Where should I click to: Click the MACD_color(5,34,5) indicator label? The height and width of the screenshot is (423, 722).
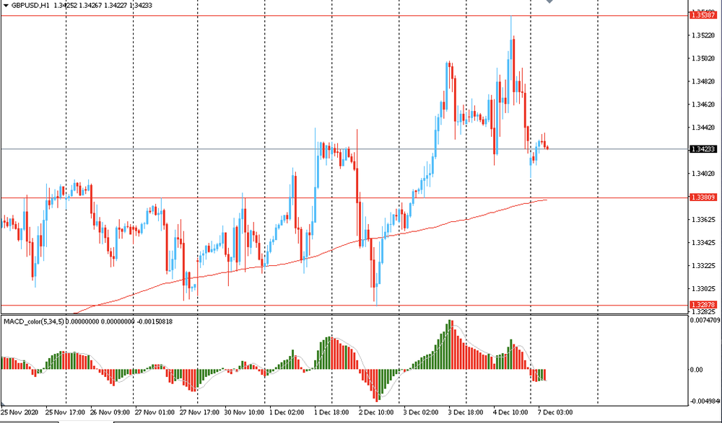pyautogui.click(x=33, y=321)
